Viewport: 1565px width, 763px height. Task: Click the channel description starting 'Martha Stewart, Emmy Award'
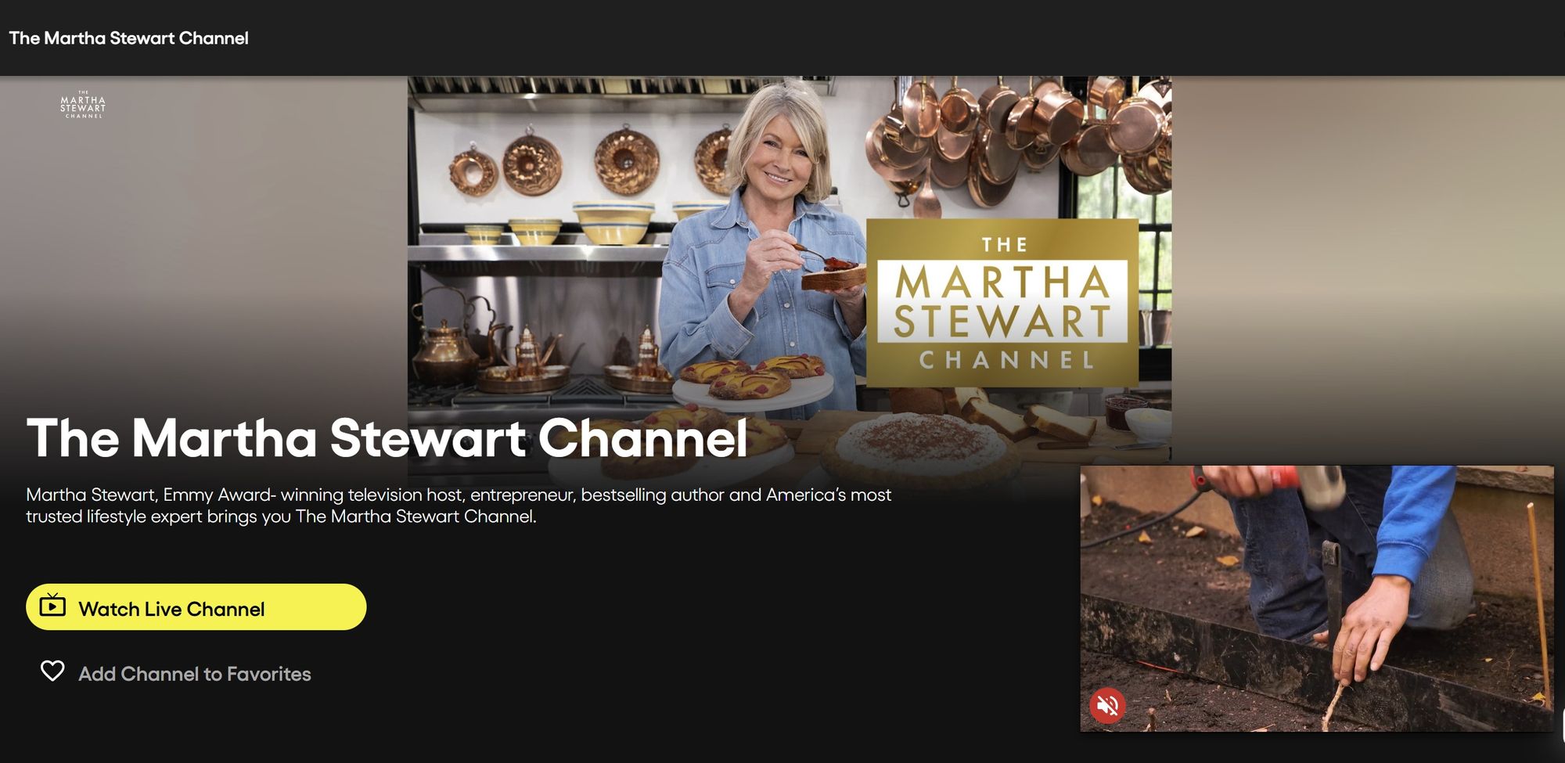point(459,506)
